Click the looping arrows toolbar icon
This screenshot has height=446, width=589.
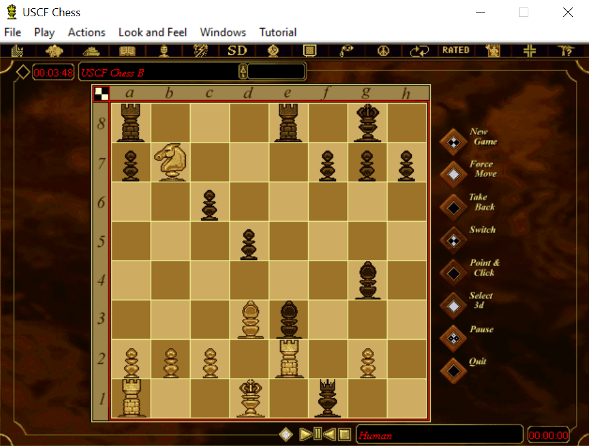420,51
